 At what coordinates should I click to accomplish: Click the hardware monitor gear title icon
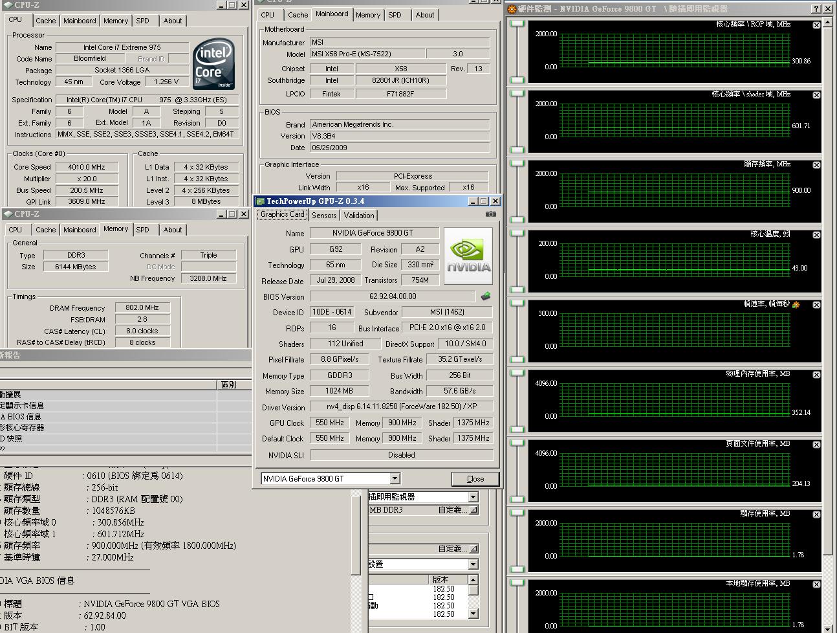coord(512,9)
